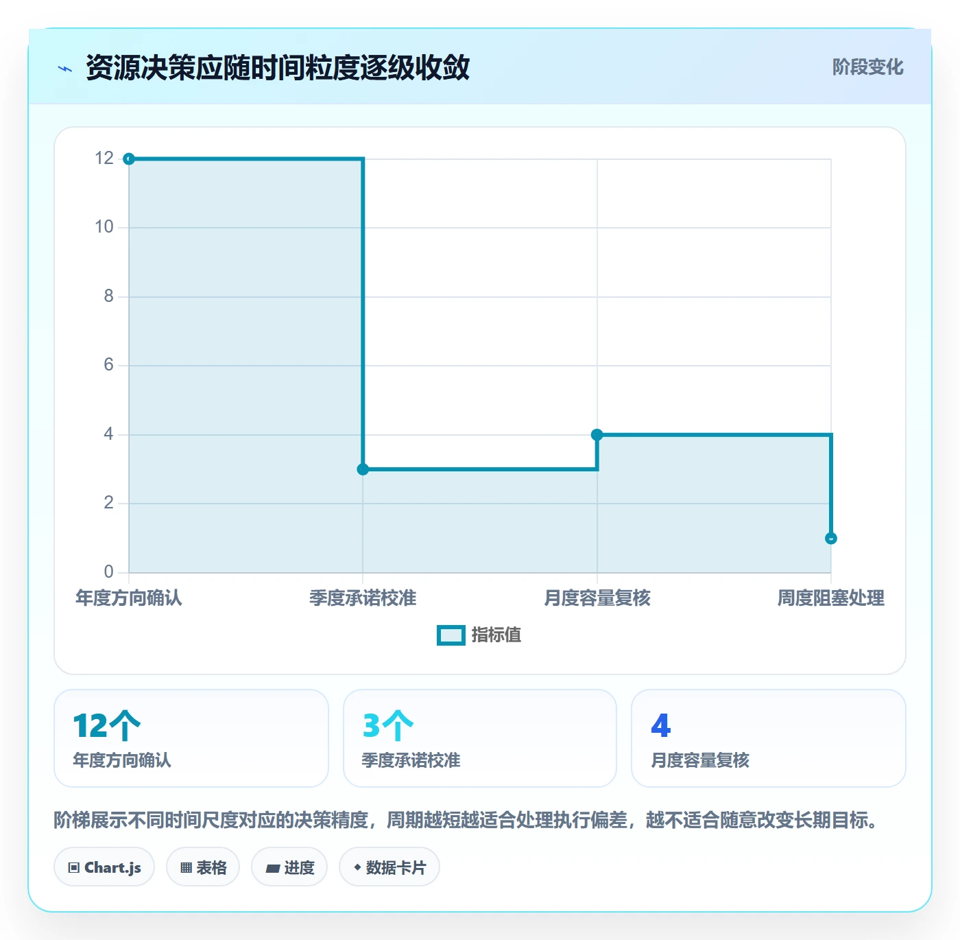Click the y-axis label 12

[x=104, y=158]
